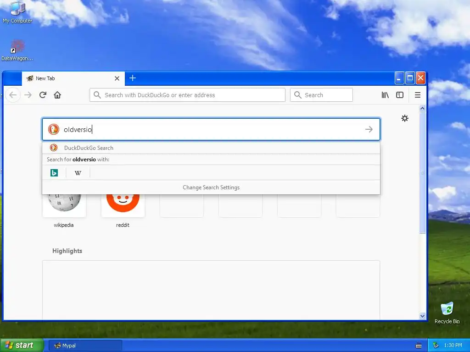The width and height of the screenshot is (470, 352).
Task: Go forward with the forward arrow button
Action: click(x=28, y=95)
